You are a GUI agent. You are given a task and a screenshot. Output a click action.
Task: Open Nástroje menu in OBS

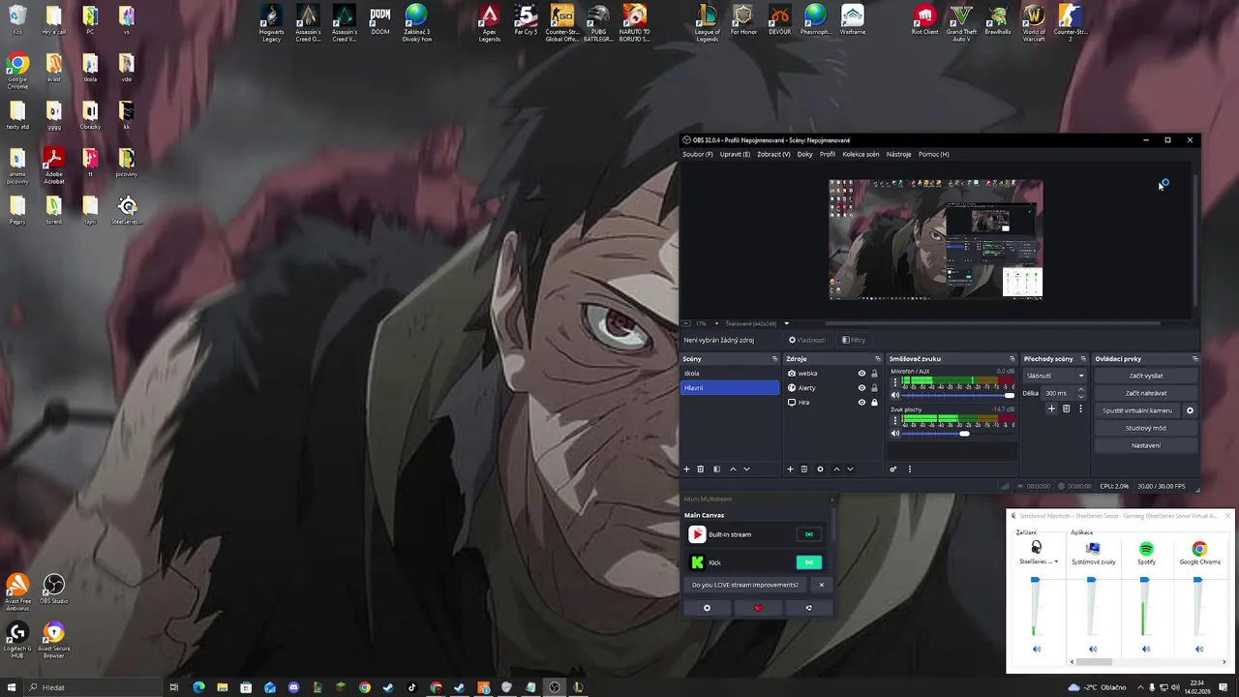[x=898, y=154]
